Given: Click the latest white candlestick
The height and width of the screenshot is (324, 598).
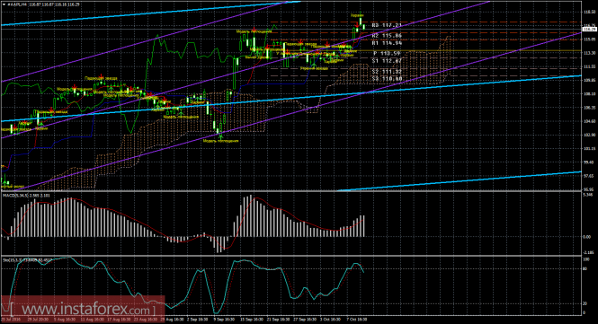Looking at the screenshot, I should pyautogui.click(x=364, y=27).
